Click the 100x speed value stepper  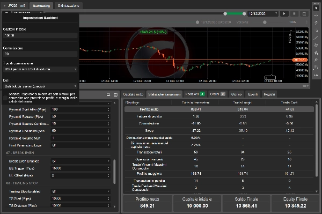[x=307, y=22]
